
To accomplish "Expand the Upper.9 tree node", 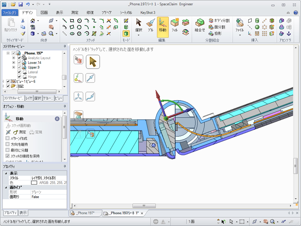I will [14, 67].
